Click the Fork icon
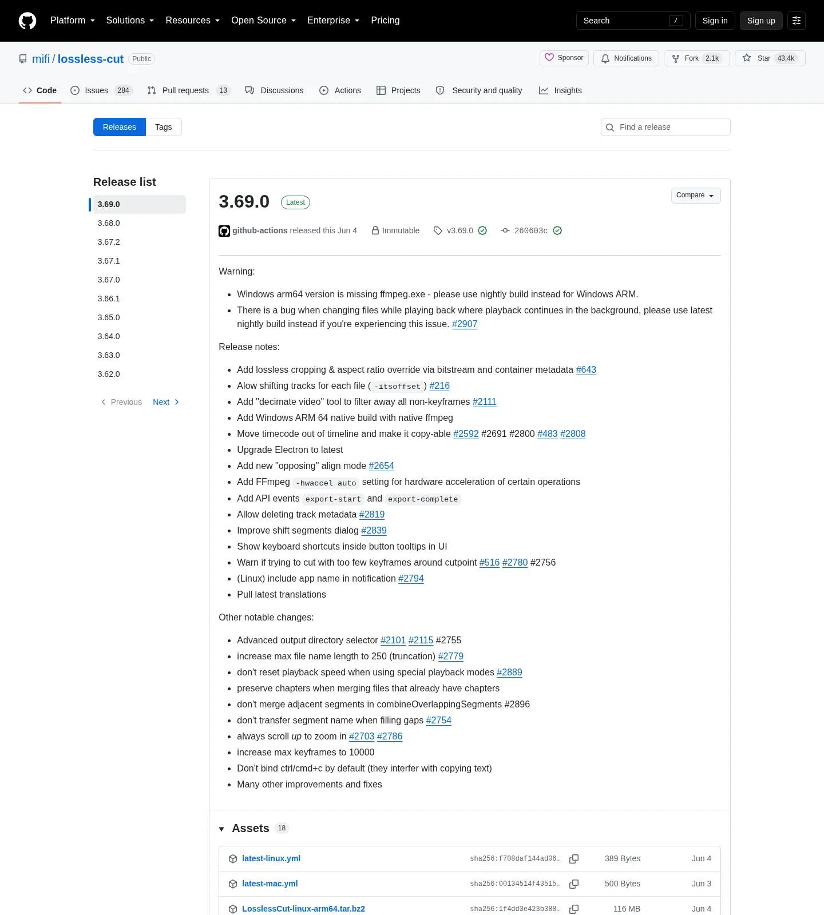This screenshot has height=915, width=824. (x=676, y=58)
